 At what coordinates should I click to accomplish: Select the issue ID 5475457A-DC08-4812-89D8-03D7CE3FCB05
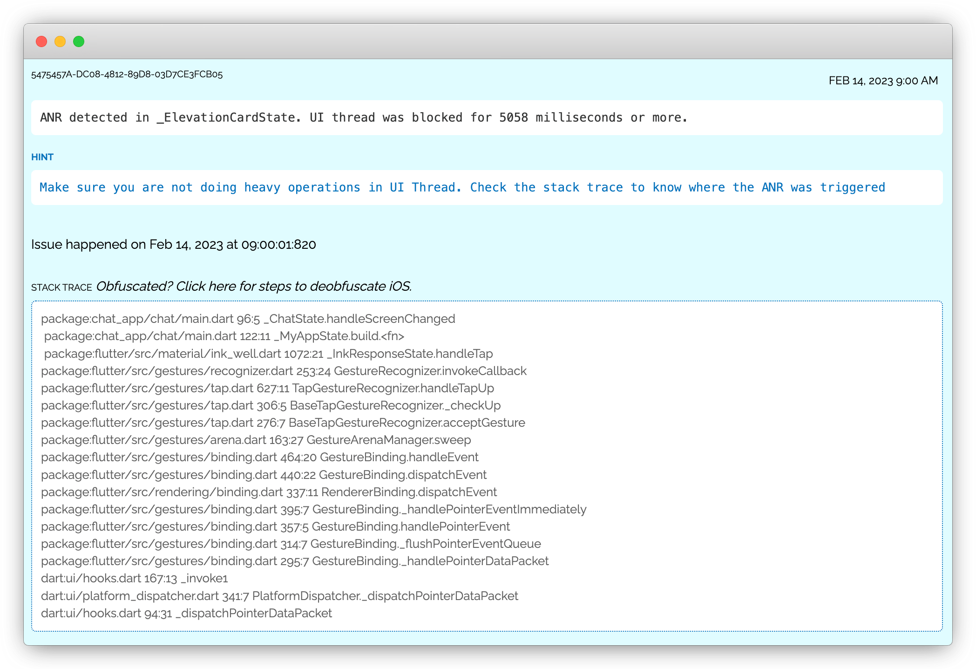tap(127, 75)
